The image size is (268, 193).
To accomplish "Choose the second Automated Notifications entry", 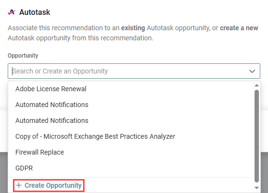I will point(131,121).
